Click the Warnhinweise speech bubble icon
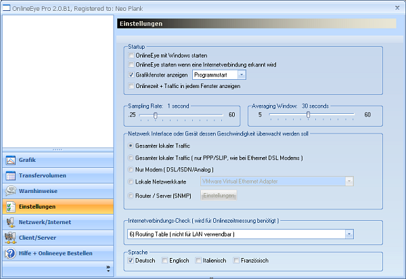 point(11,191)
